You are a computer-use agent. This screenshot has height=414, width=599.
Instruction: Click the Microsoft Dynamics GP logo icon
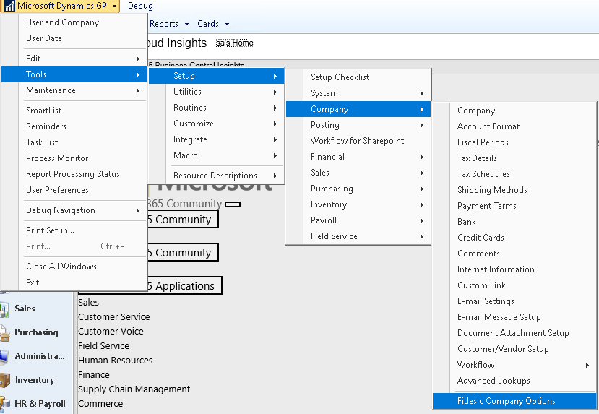click(x=9, y=6)
